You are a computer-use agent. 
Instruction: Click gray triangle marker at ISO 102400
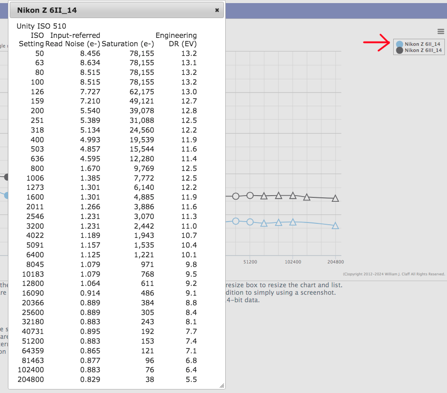tap(293, 195)
